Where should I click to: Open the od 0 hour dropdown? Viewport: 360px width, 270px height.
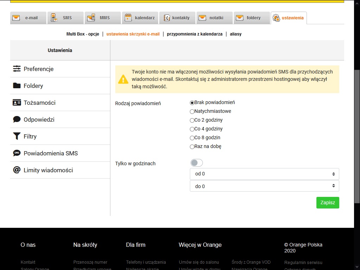click(x=264, y=174)
